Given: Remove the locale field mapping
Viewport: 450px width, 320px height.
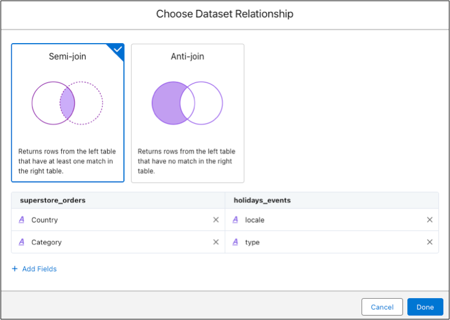Looking at the screenshot, I should [430, 220].
